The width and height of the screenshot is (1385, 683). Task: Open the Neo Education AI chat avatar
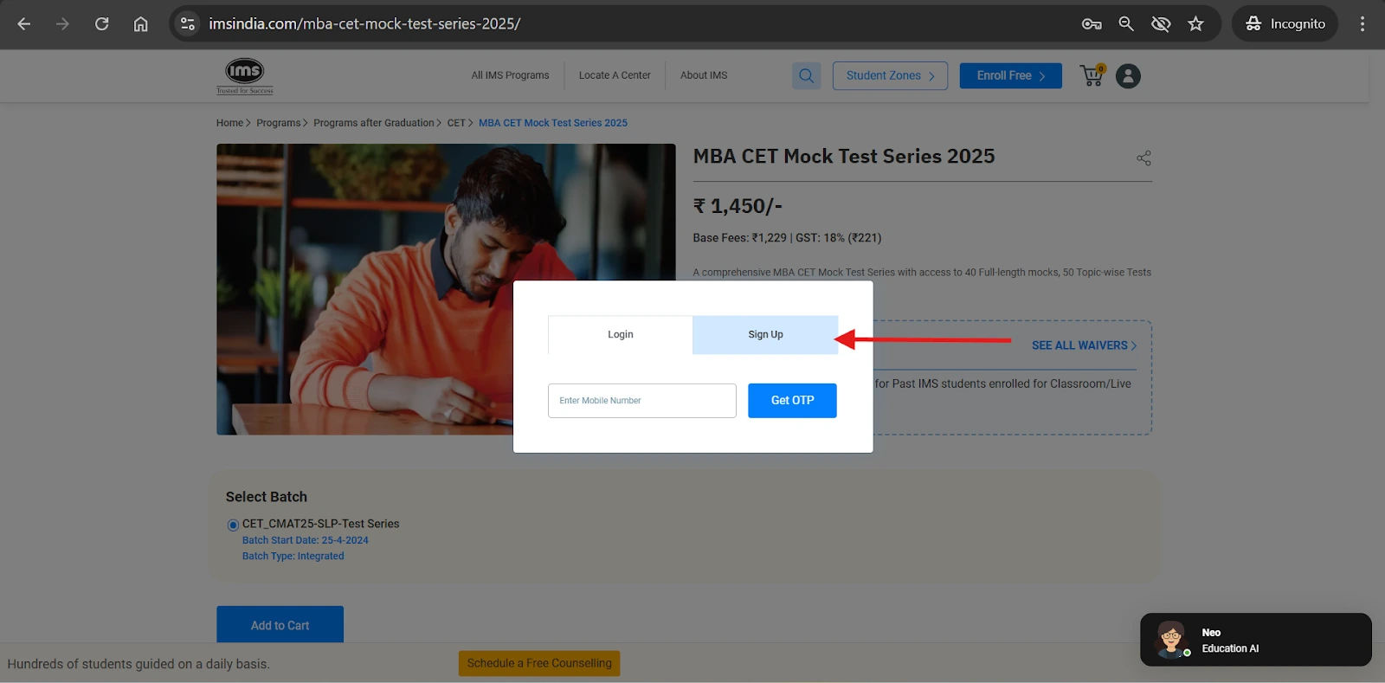tap(1170, 640)
